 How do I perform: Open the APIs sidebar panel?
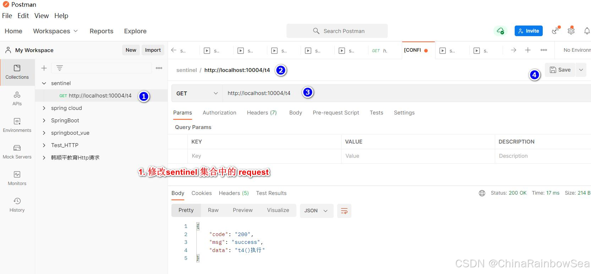click(x=17, y=99)
